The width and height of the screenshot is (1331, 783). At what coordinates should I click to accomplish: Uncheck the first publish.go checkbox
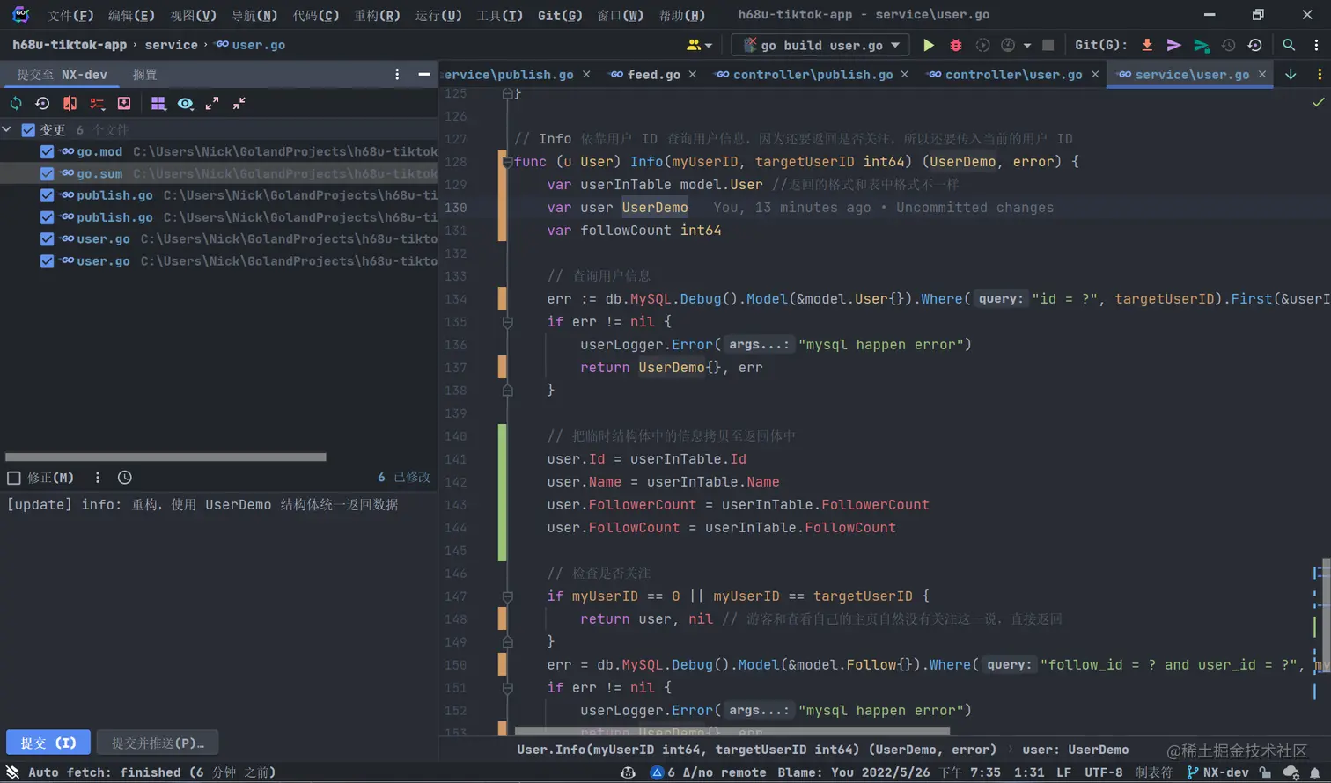coord(47,195)
